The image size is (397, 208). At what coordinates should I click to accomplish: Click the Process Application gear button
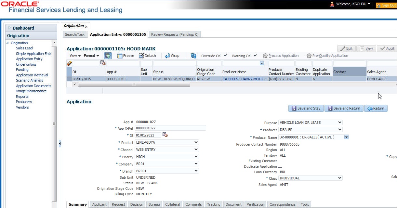coord(281,56)
